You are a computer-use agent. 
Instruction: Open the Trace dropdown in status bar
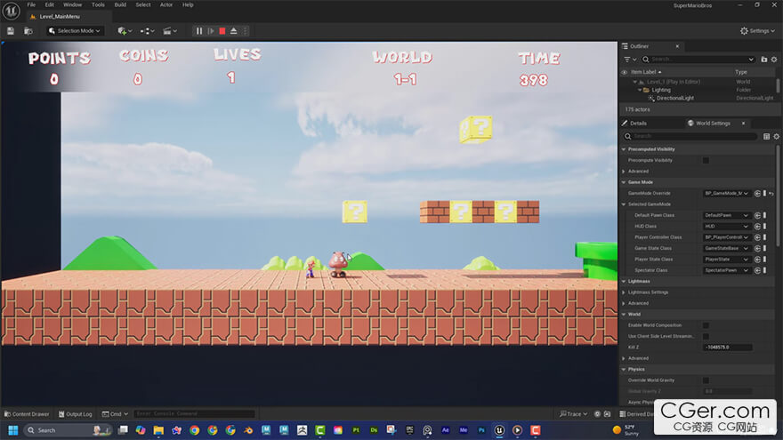pyautogui.click(x=573, y=414)
